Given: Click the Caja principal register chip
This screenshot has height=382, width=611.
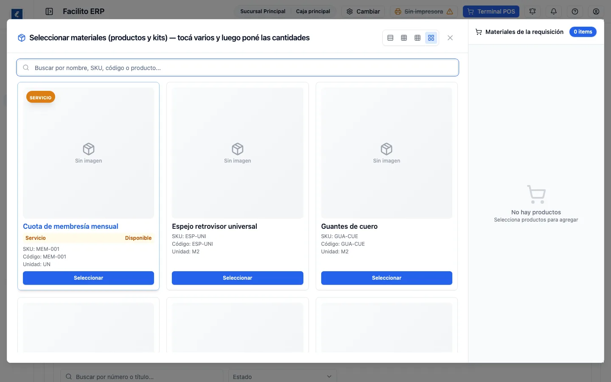Looking at the screenshot, I should coord(313,11).
